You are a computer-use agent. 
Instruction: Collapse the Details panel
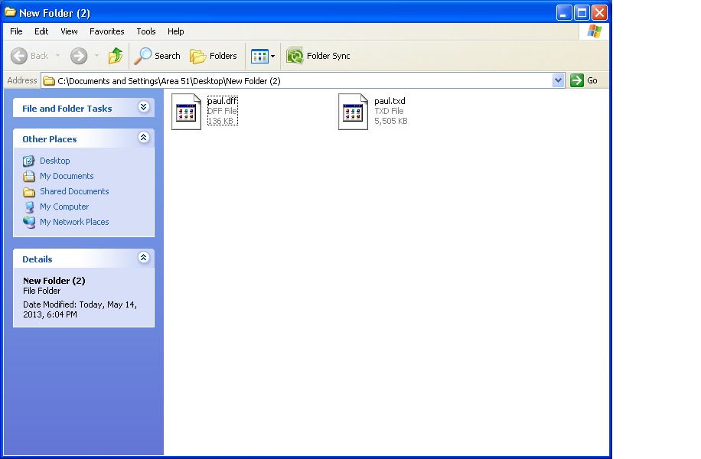[x=144, y=258]
